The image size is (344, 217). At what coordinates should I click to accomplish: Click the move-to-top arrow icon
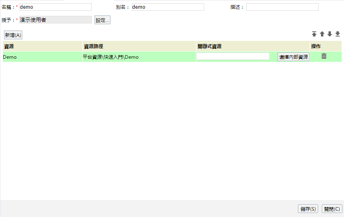coord(314,34)
